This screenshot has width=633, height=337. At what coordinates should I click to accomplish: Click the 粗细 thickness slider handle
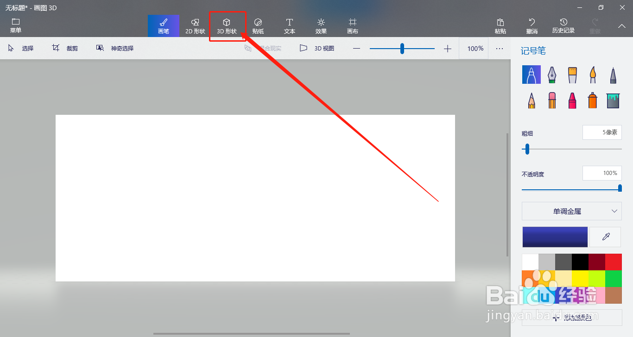pos(527,149)
